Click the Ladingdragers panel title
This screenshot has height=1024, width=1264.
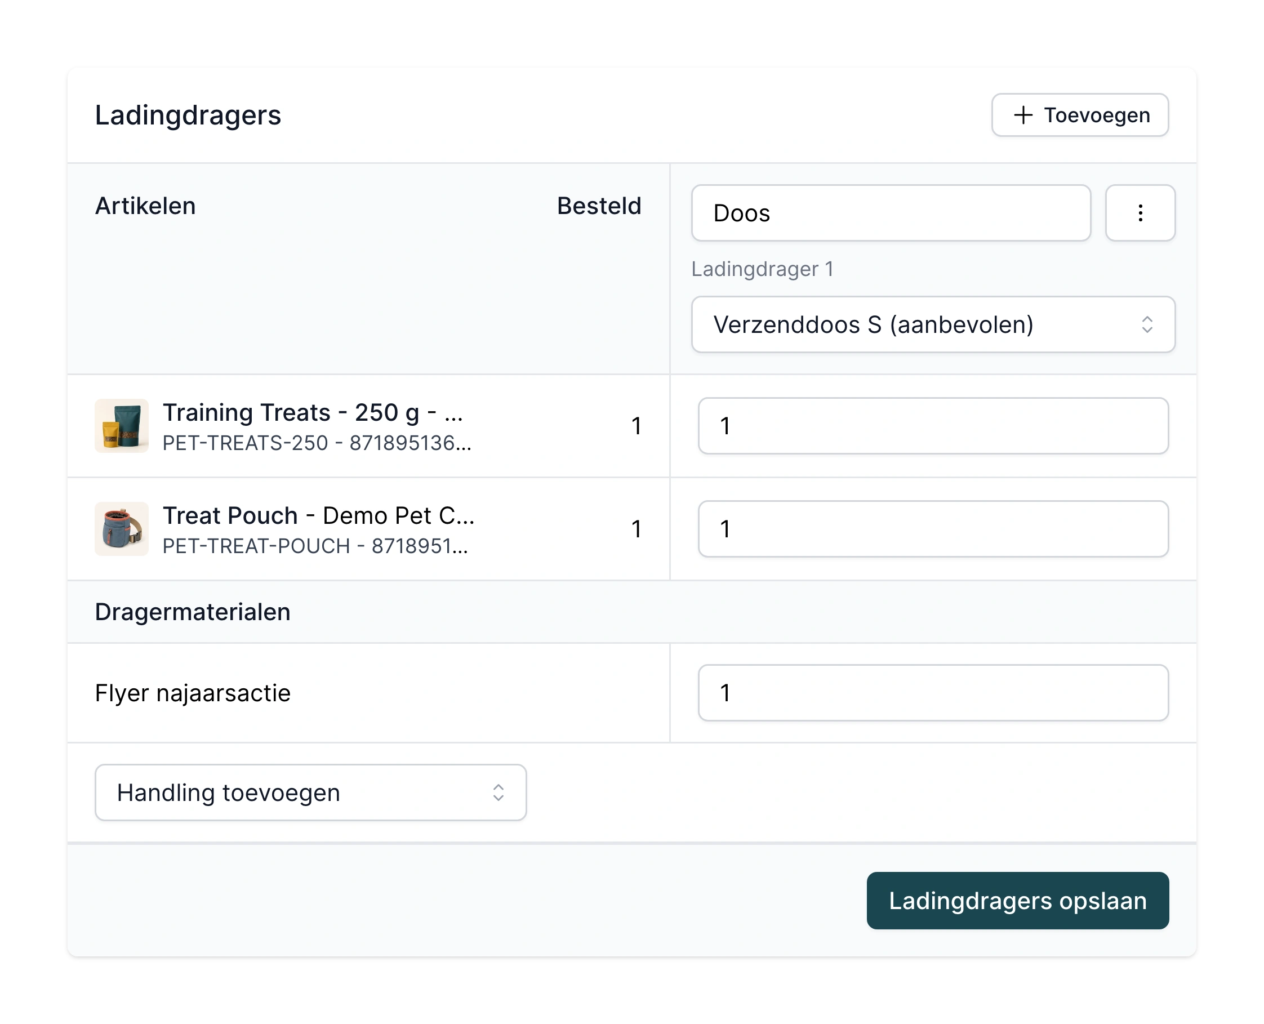pyautogui.click(x=188, y=115)
